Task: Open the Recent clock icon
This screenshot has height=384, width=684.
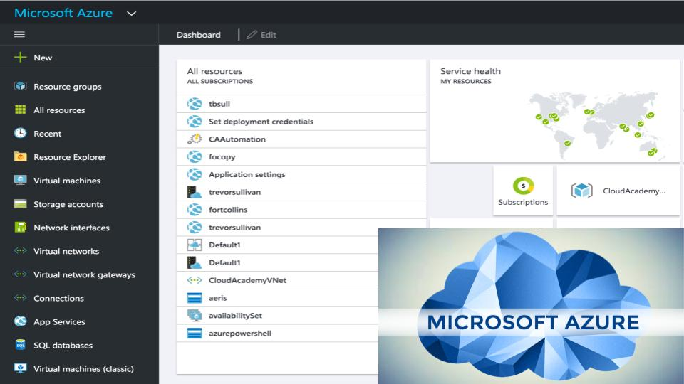Action: [20, 133]
